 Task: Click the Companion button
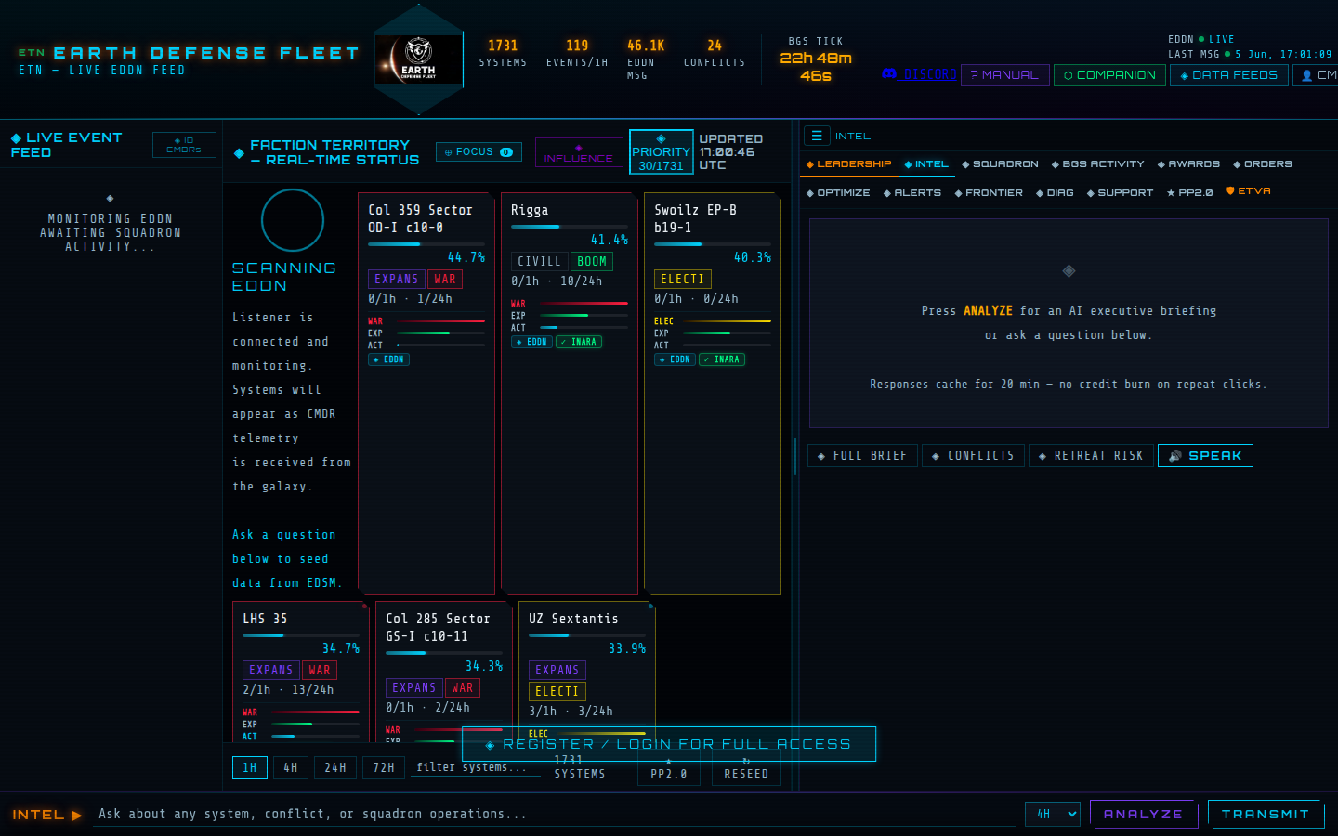coord(1109,75)
